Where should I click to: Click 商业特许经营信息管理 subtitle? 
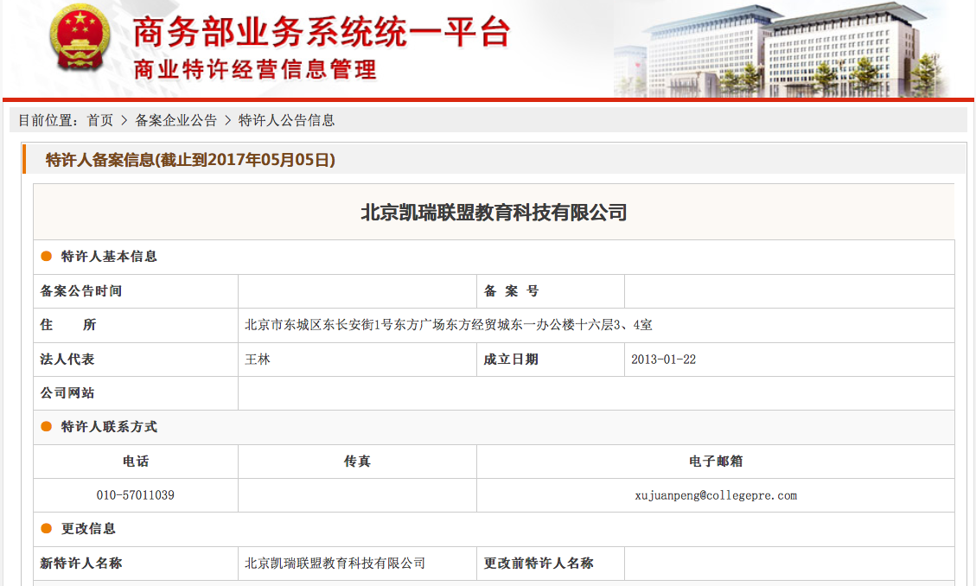click(255, 69)
